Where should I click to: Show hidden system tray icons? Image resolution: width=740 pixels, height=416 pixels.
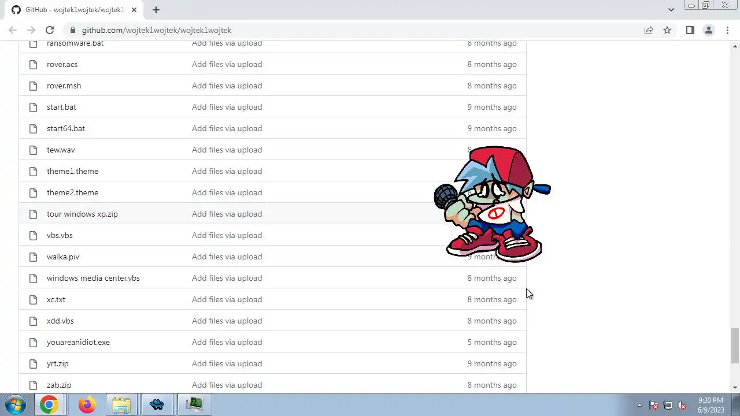click(639, 405)
